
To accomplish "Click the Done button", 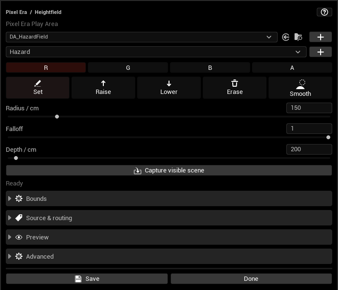I will click(251, 279).
